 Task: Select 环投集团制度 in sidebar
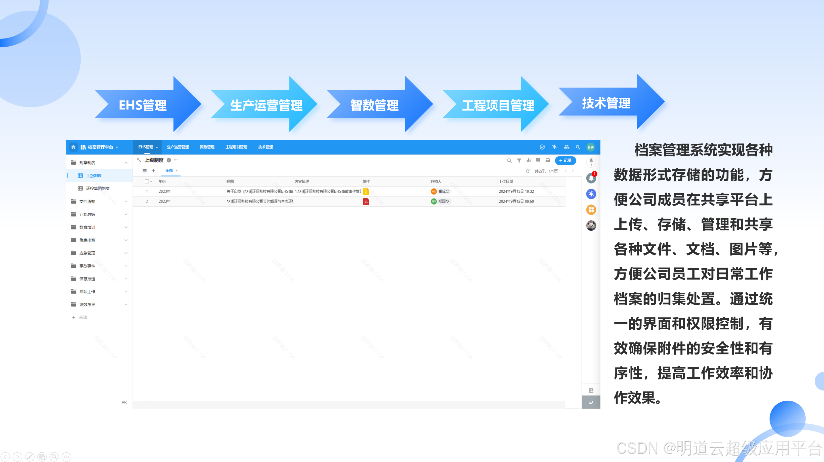98,188
